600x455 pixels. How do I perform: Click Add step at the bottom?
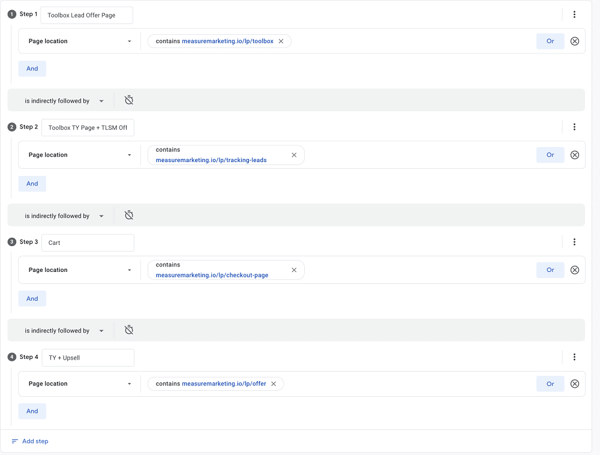tap(34, 441)
